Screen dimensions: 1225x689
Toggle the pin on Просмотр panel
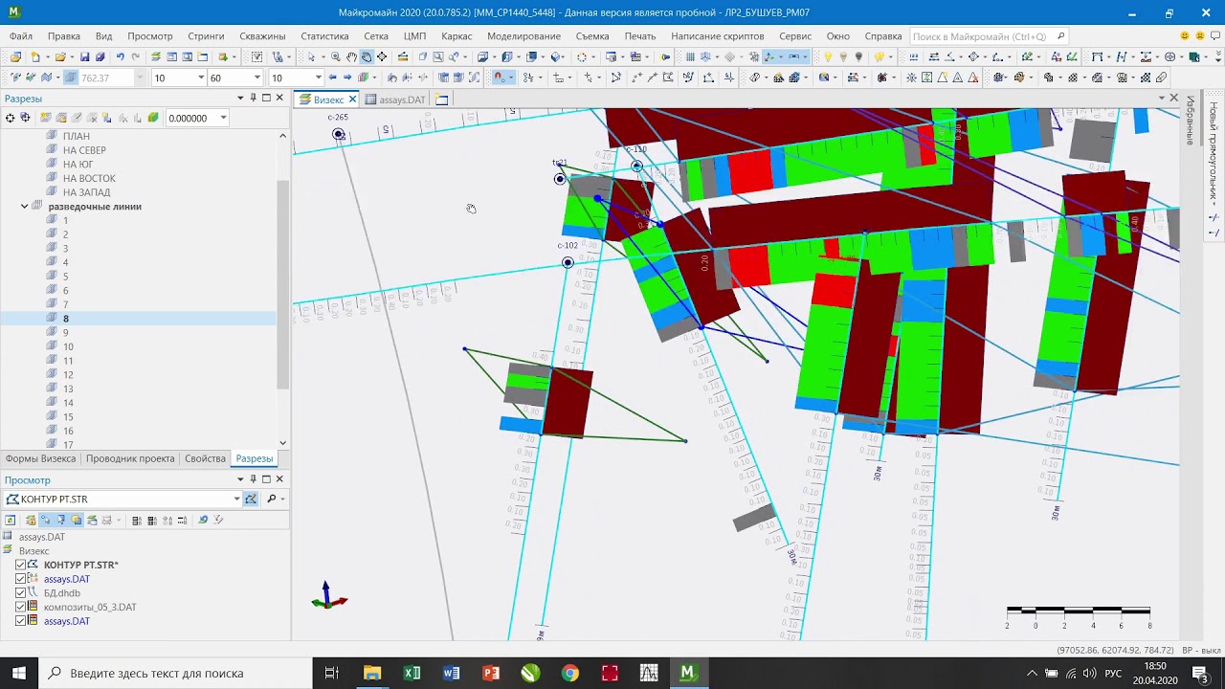tap(253, 479)
